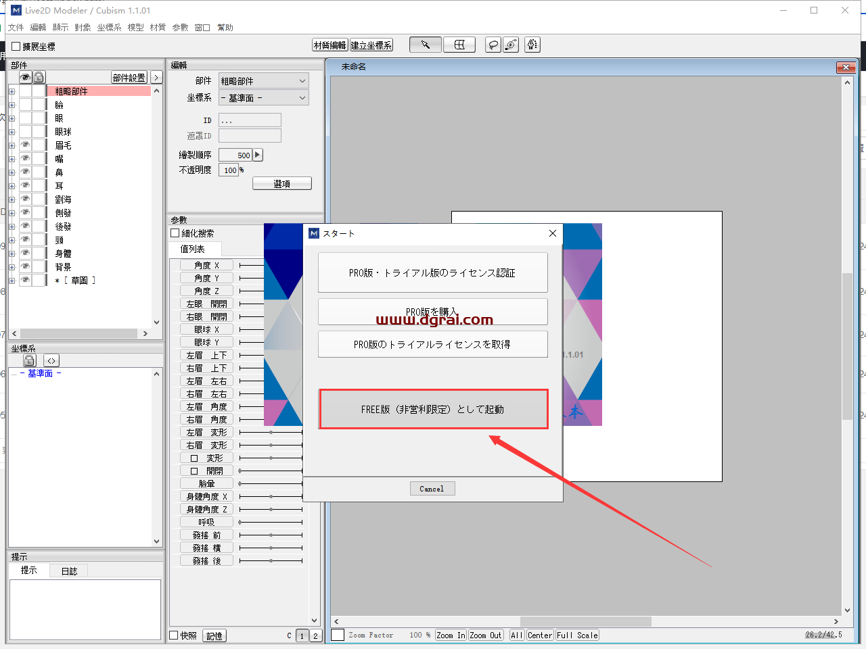Click the 左眉 変形 parameter slider
The height and width of the screenshot is (649, 866).
[x=271, y=432]
